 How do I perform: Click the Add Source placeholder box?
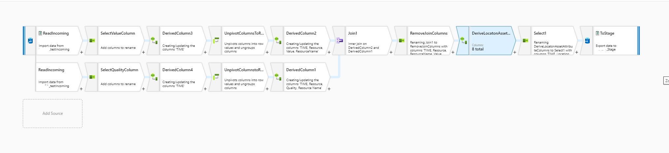click(53, 113)
